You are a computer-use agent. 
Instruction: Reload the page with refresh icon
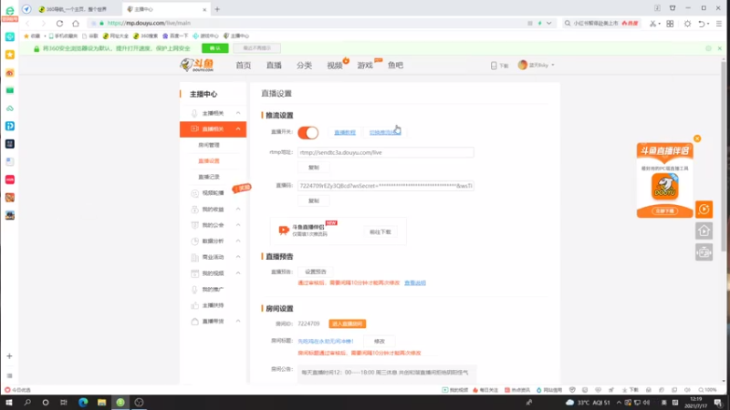(x=59, y=24)
